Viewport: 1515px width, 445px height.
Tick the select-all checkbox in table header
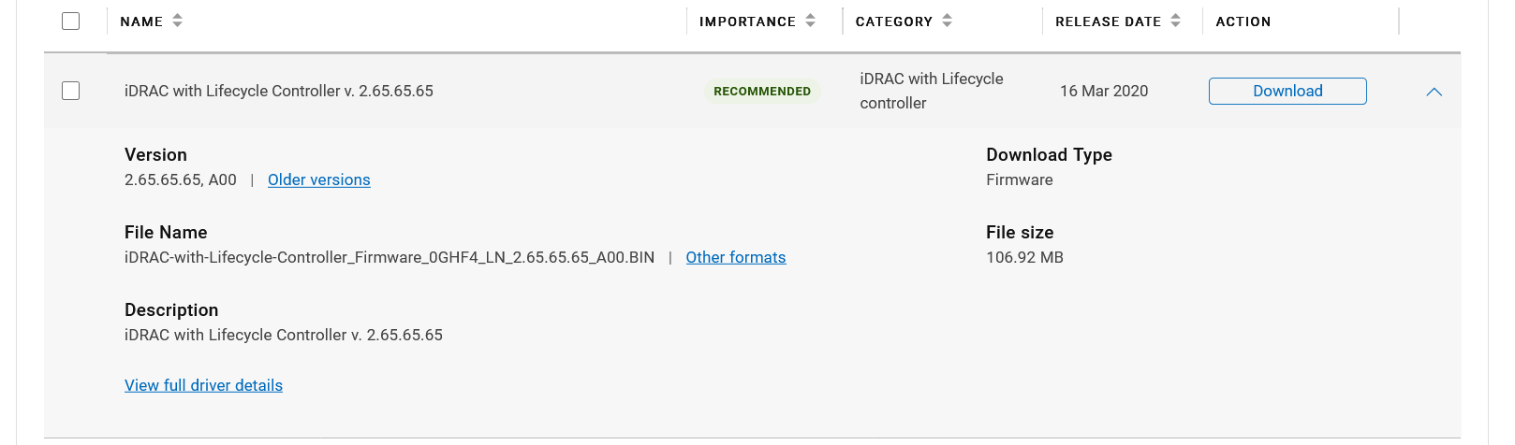pyautogui.click(x=70, y=21)
